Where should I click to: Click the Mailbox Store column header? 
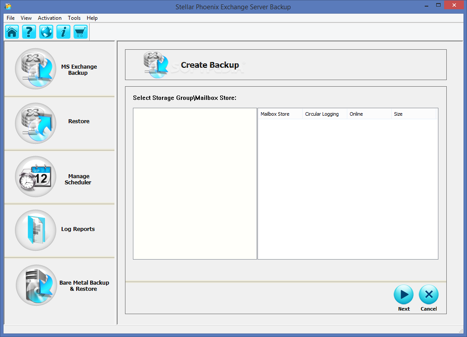pyautogui.click(x=280, y=114)
